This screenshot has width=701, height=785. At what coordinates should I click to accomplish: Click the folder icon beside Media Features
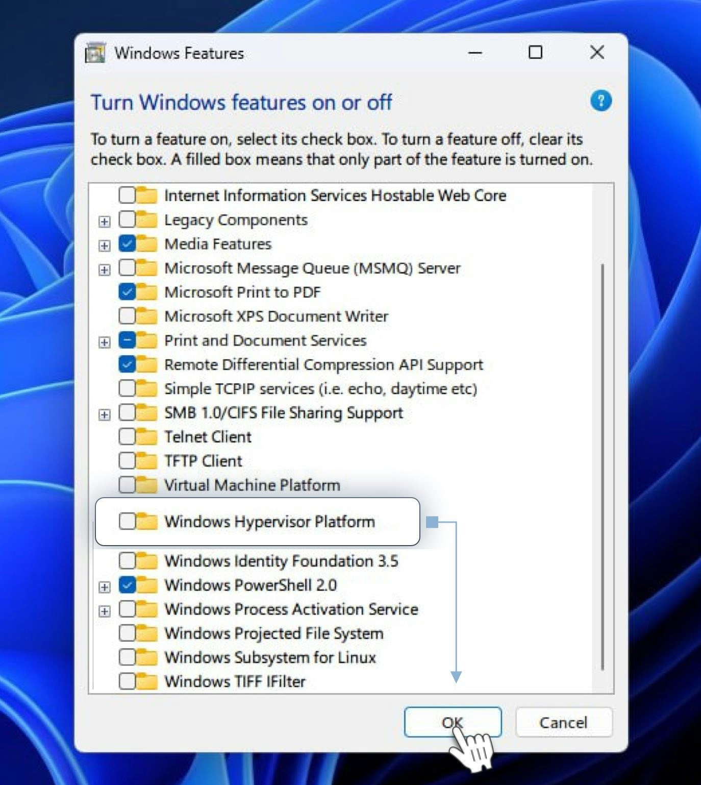tap(147, 244)
